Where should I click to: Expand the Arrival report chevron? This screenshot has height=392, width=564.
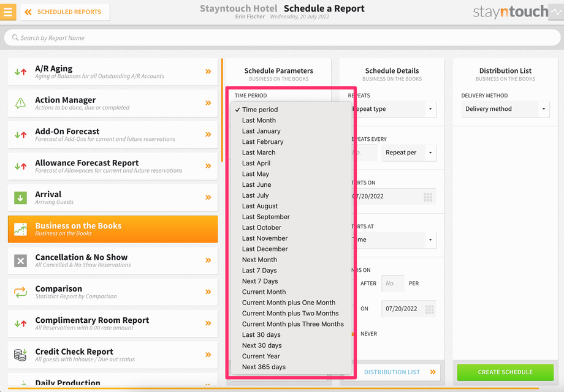point(208,197)
